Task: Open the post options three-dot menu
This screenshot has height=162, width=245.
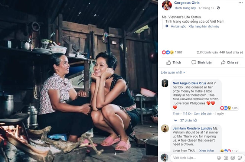Action: (240, 2)
